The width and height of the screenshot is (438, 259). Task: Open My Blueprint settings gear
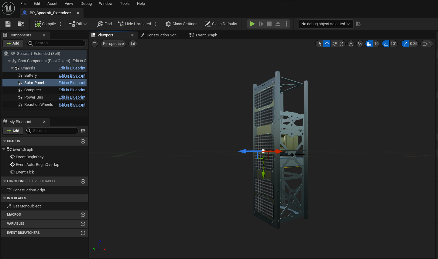83,131
